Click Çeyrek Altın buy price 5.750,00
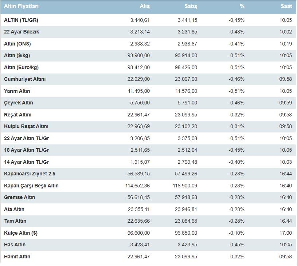The height and width of the screenshot is (266, 297). tap(140, 103)
